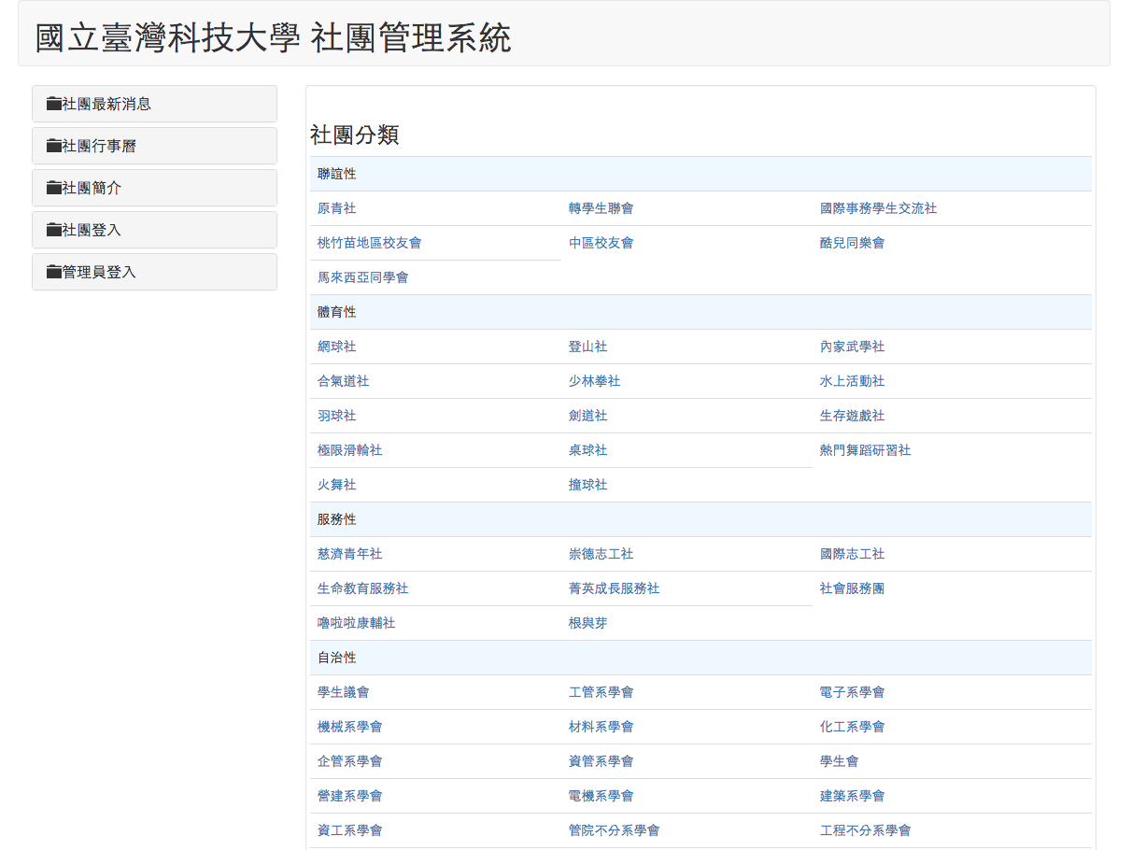The width and height of the screenshot is (1146, 850).
Task: Open 熱門舞蹈研習社 link
Action: click(x=865, y=450)
